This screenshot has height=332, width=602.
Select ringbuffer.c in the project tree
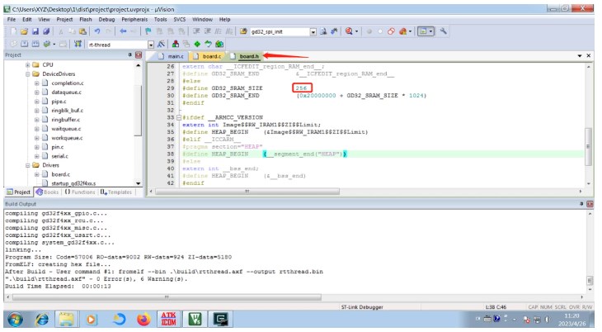pyautogui.click(x=67, y=119)
